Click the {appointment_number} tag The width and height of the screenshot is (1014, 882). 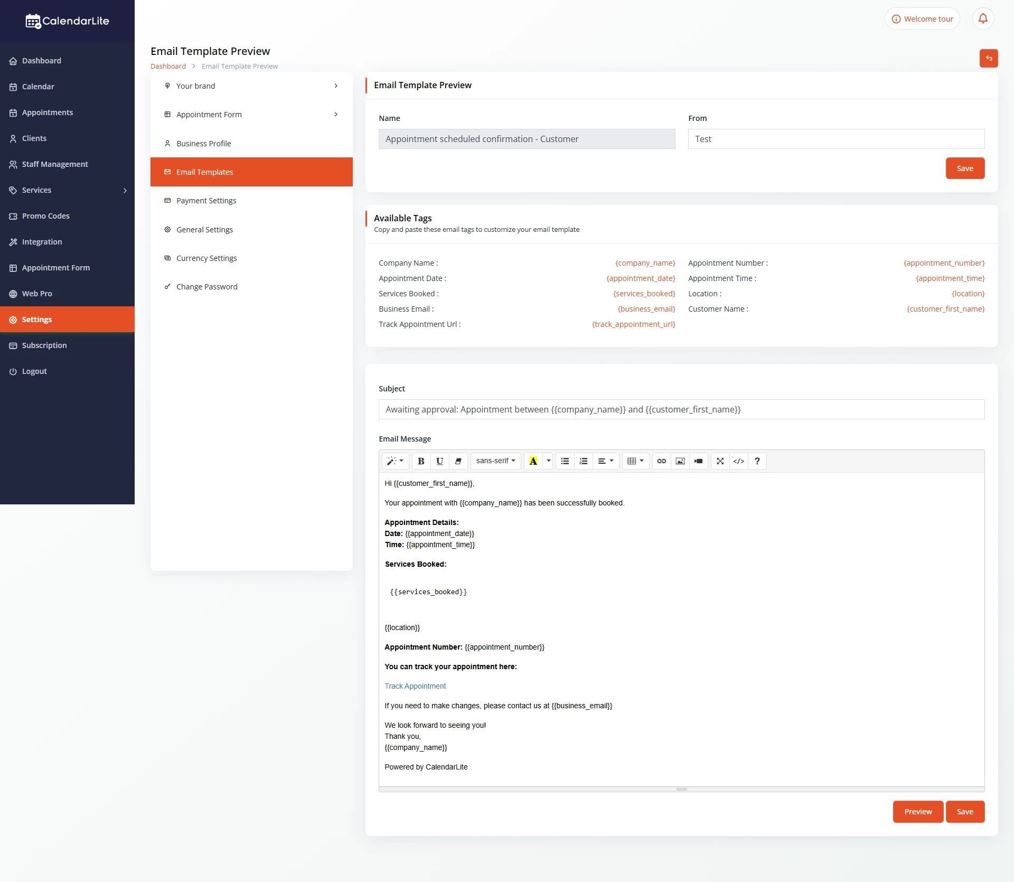(944, 263)
